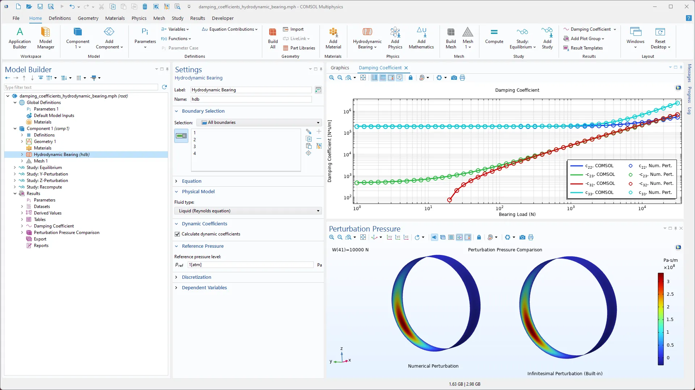Viewport: 695px width, 390px height.
Task: Click the camera snapshot icon in the Damping Coefficient toolbar
Action: click(x=454, y=78)
